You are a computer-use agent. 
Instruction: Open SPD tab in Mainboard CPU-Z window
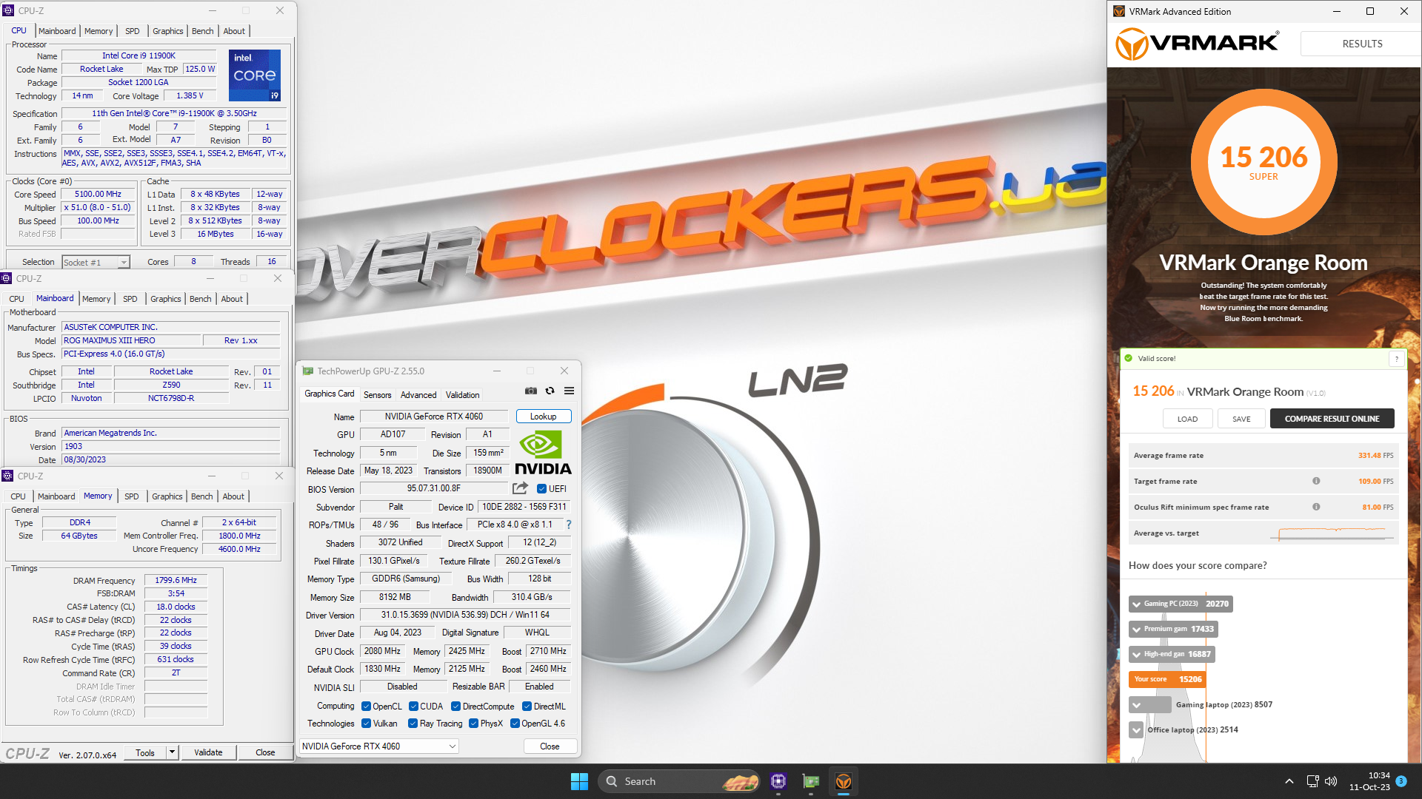(x=130, y=299)
